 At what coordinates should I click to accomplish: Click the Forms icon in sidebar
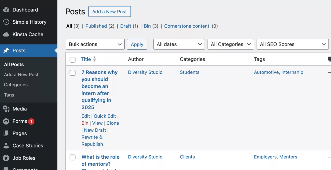[x=6, y=121]
